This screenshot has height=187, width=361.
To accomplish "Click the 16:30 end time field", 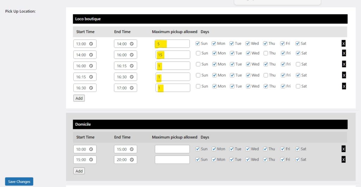I will click(x=126, y=77).
